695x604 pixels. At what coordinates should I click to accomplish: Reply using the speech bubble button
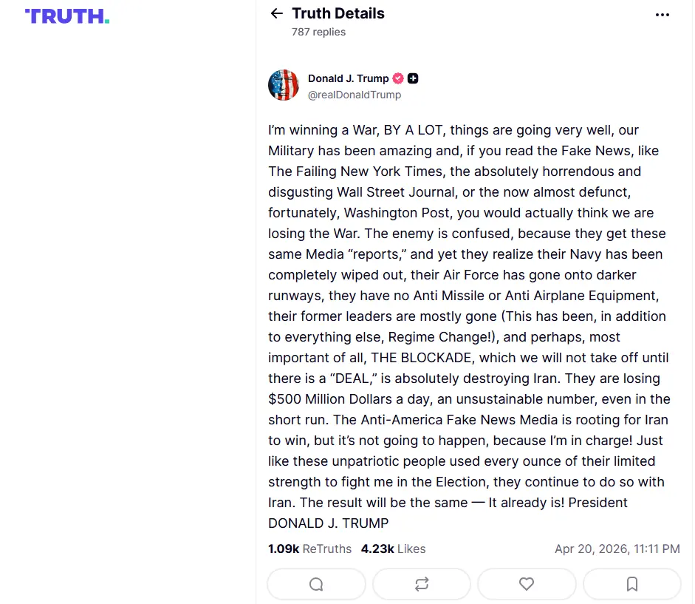point(316,584)
